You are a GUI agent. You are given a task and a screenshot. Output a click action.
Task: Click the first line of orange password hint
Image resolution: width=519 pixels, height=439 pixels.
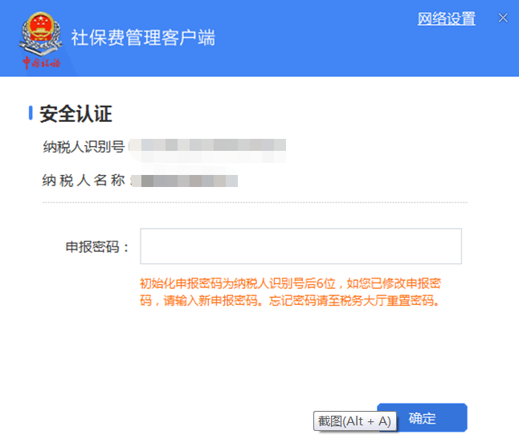pyautogui.click(x=290, y=283)
